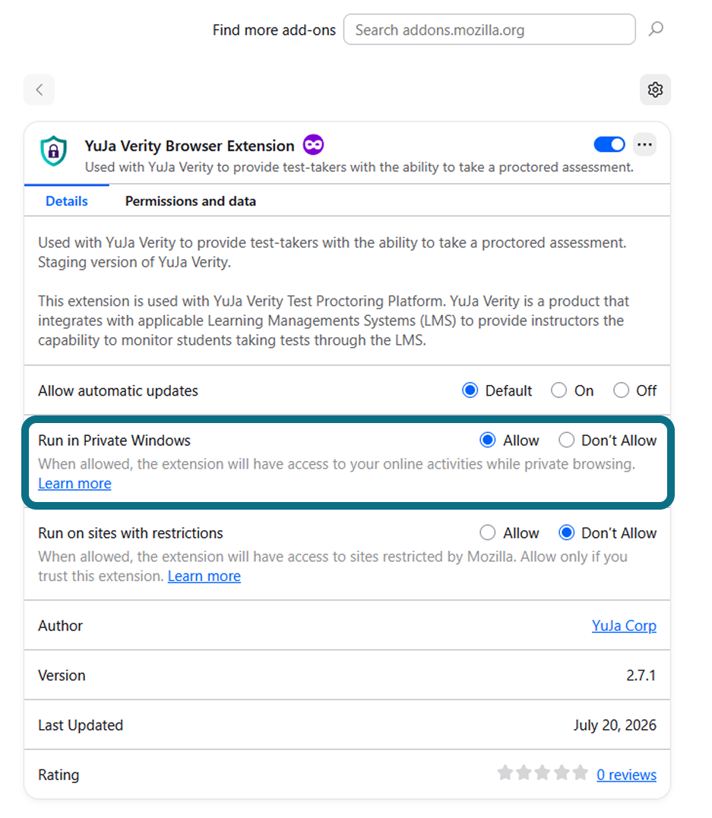The height and width of the screenshot is (818, 712).
Task: Switch to the Details tab
Action: pos(66,201)
